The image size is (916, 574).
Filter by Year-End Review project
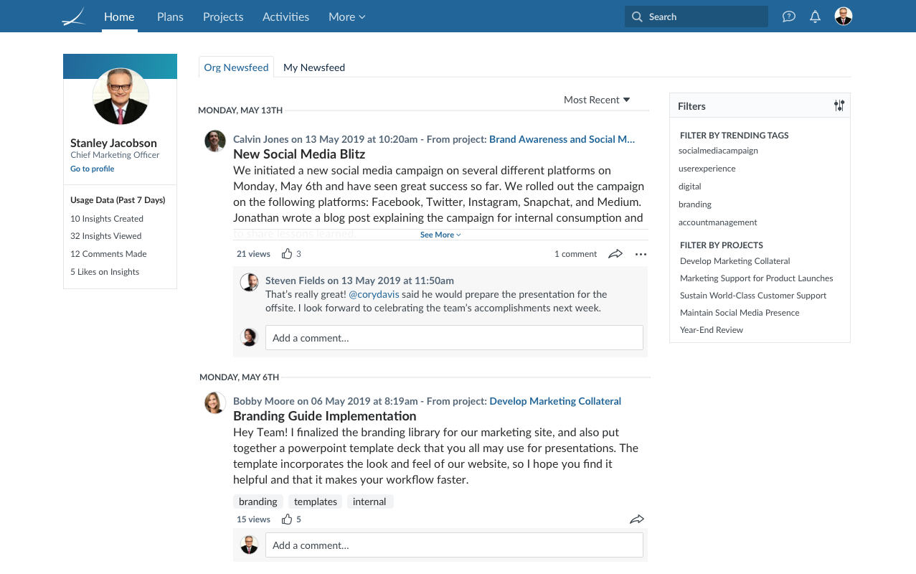pos(712,330)
